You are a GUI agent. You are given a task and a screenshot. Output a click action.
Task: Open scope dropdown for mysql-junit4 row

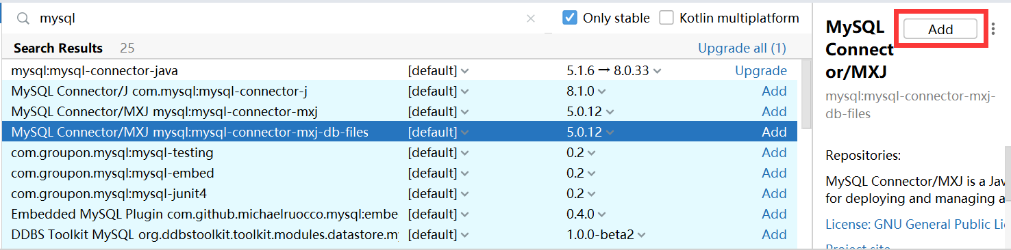click(438, 193)
